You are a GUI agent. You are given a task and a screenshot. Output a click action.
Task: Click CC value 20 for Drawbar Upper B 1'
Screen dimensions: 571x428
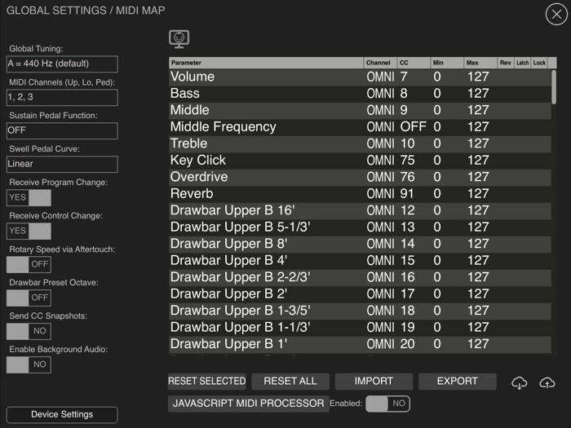pos(408,344)
